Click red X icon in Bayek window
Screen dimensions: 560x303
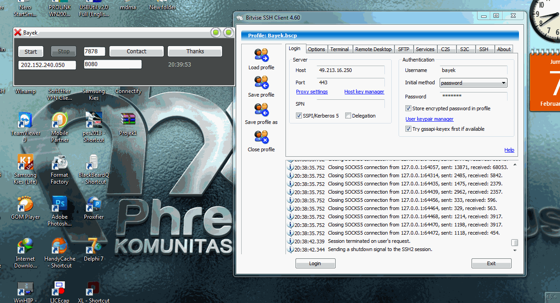[x=18, y=32]
